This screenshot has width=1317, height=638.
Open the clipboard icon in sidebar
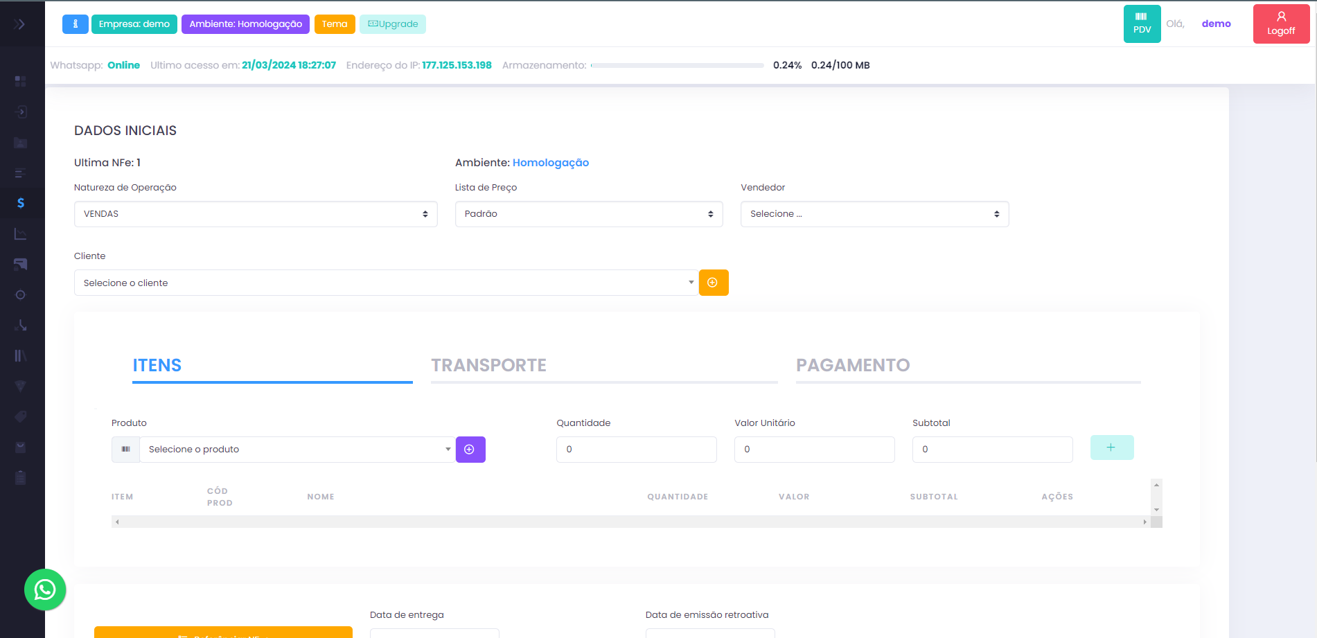coord(21,477)
